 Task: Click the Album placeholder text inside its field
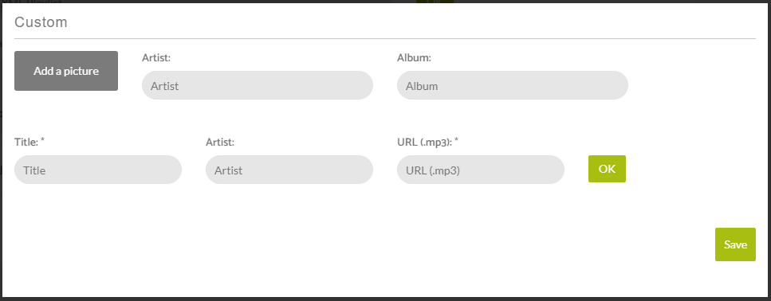coord(422,86)
